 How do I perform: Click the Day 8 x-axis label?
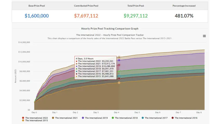click(x=199, y=113)
